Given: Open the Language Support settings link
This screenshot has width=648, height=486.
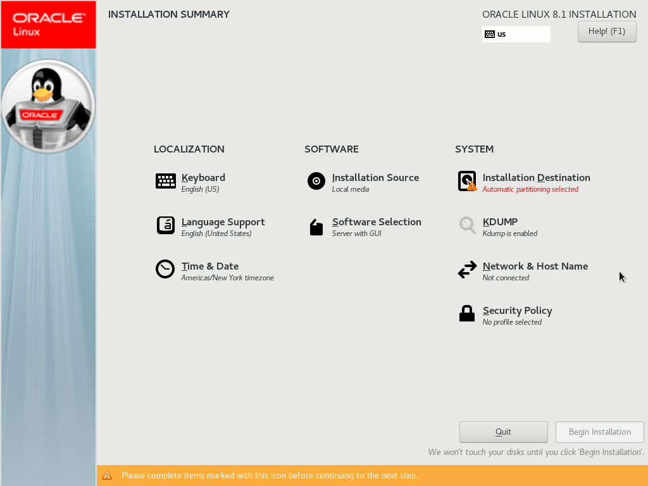Looking at the screenshot, I should [223, 222].
